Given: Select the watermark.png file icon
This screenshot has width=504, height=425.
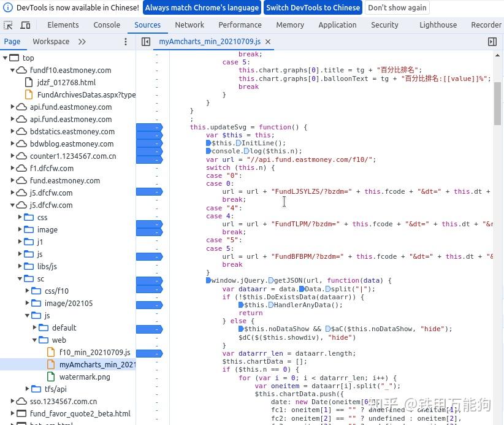Looking at the screenshot, I should 51,377.
